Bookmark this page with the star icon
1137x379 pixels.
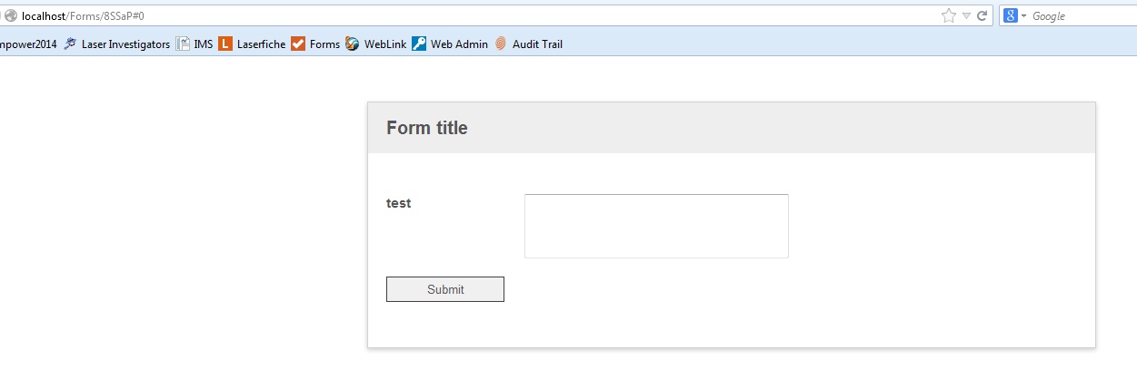coord(948,15)
